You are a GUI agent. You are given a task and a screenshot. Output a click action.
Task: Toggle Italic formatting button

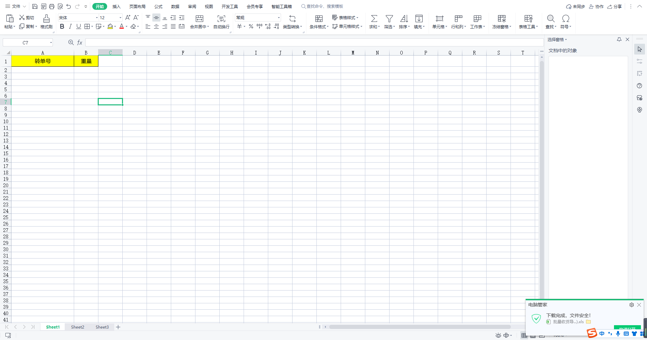(70, 27)
